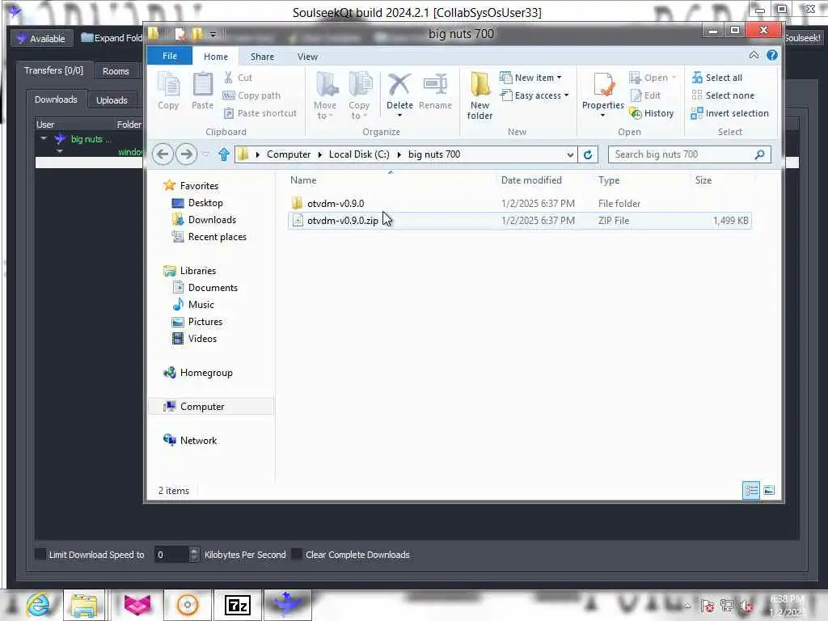Screen dimensions: 828x621
Task: Select the otvdm-v0.9.0.zip file
Action: click(x=520, y=220)
